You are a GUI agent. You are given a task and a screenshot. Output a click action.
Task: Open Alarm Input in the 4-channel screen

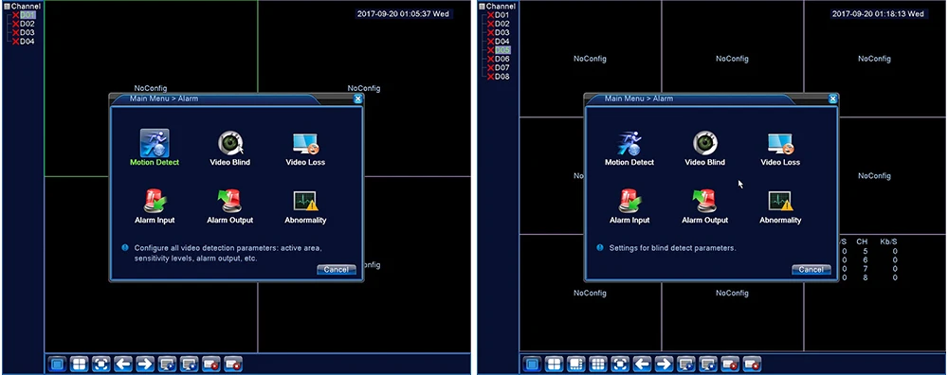click(155, 206)
